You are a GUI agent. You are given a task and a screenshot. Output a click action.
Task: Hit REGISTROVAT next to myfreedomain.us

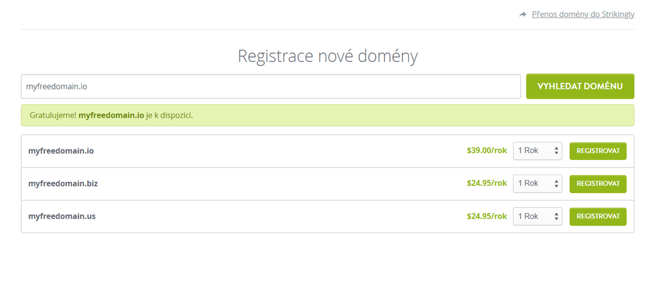597,216
